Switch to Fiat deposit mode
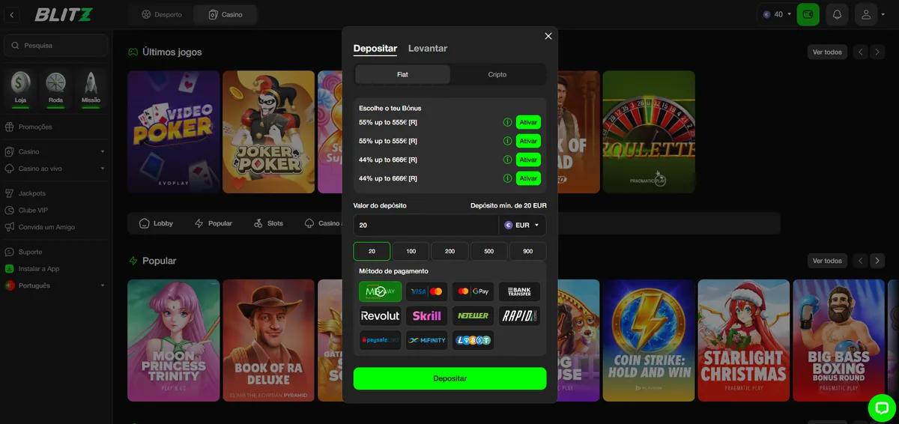The image size is (899, 424). click(x=402, y=74)
